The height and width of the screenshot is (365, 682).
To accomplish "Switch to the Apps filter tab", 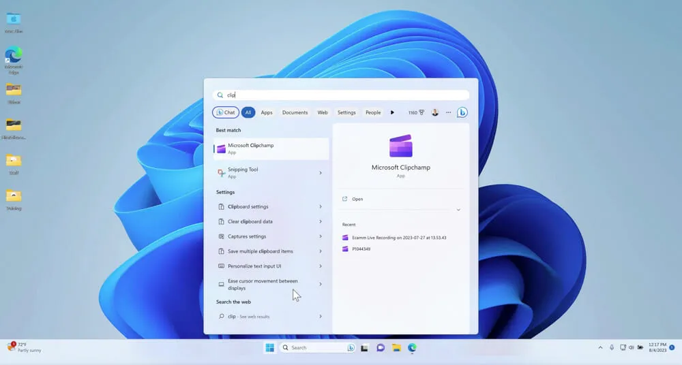I will pyautogui.click(x=267, y=112).
